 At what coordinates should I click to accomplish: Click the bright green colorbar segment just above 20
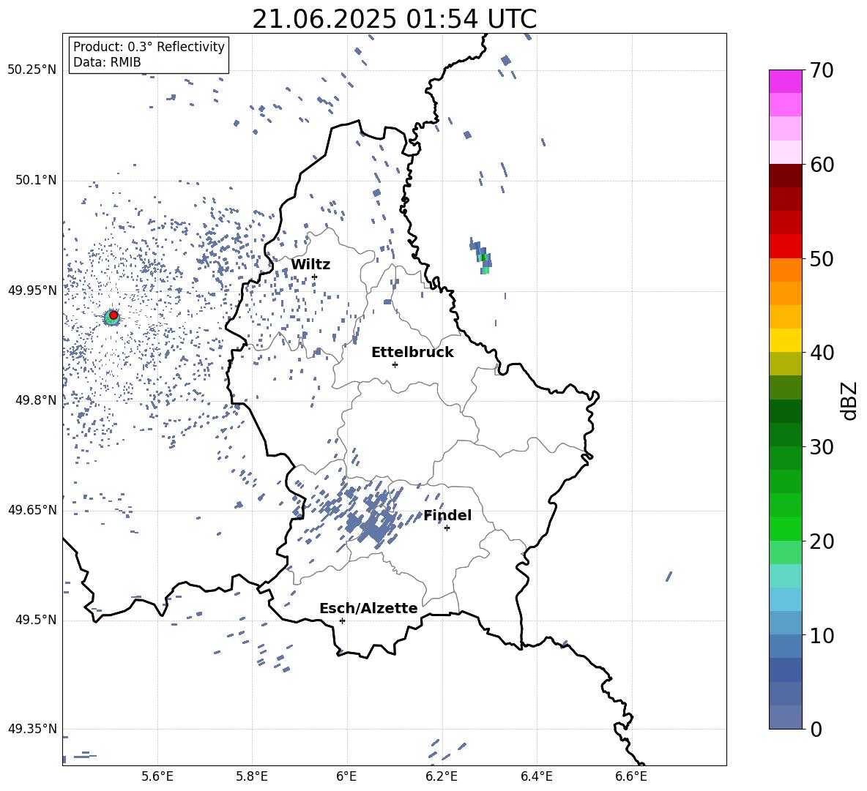coord(785,528)
